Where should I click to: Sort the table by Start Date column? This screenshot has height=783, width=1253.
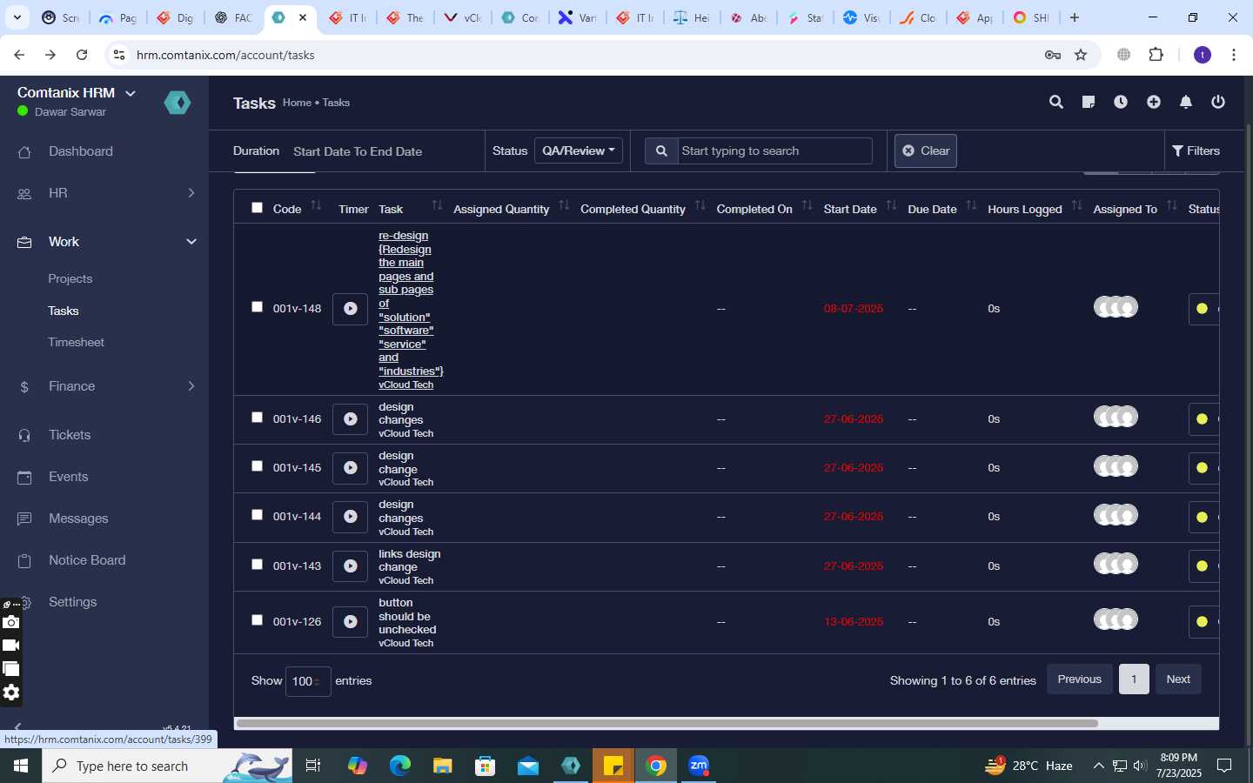(860, 208)
